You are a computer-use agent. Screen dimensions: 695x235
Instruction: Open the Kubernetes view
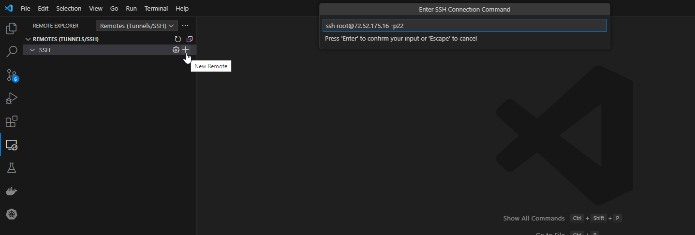click(11, 214)
